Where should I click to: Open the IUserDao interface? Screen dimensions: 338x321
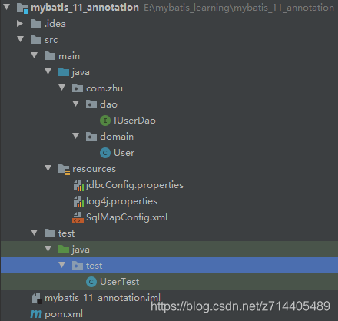point(134,121)
